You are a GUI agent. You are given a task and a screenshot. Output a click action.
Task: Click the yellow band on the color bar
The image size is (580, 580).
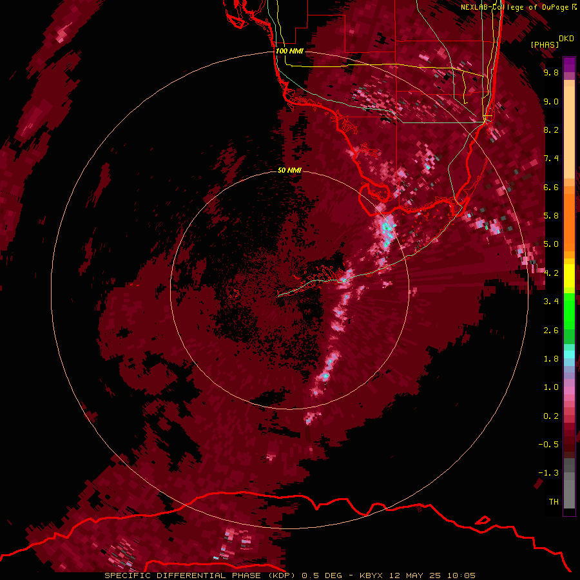pos(569,276)
